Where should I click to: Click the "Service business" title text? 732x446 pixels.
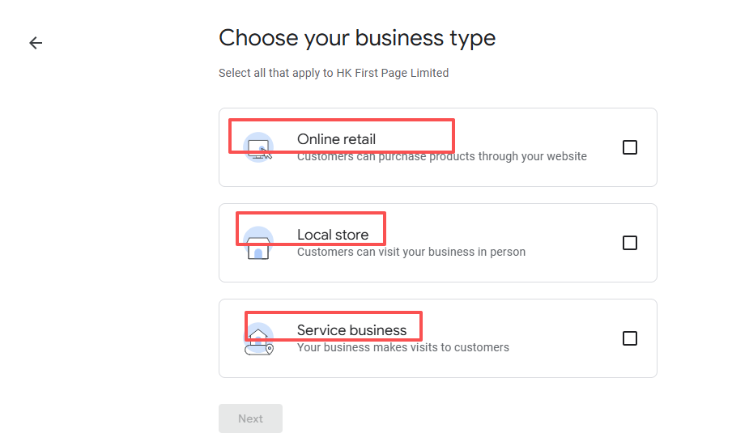pyautogui.click(x=351, y=330)
